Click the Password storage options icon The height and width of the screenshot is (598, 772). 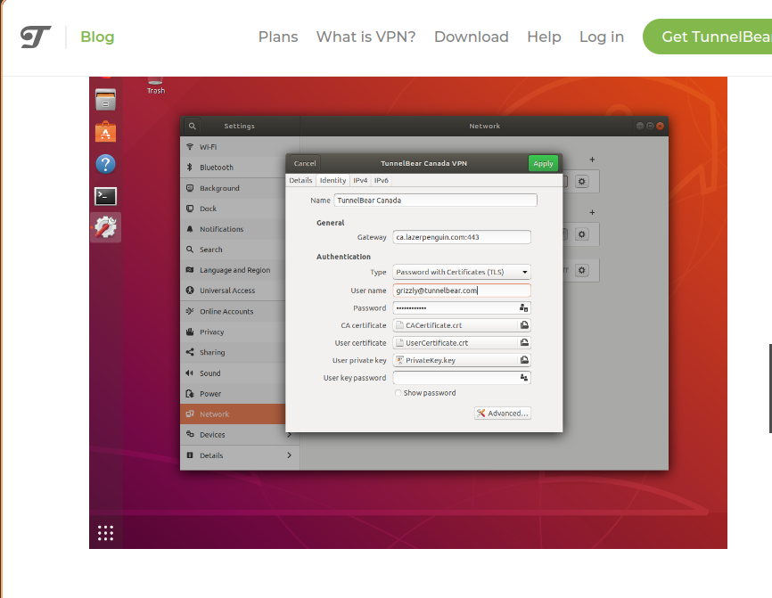click(524, 308)
